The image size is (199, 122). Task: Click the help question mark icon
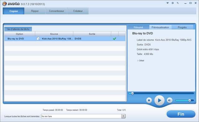click(x=178, y=3)
